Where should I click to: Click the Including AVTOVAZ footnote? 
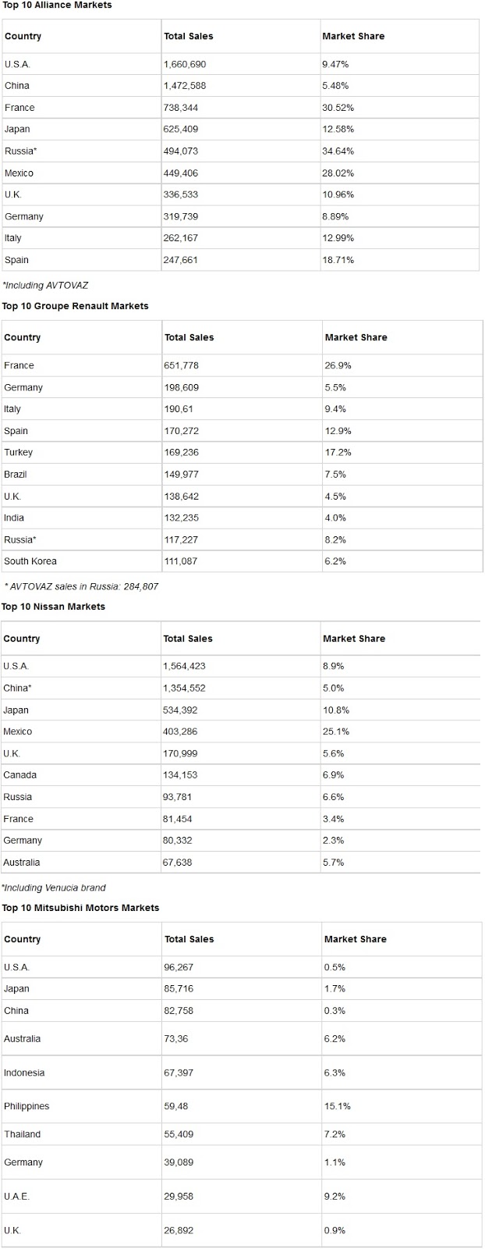coord(45,286)
